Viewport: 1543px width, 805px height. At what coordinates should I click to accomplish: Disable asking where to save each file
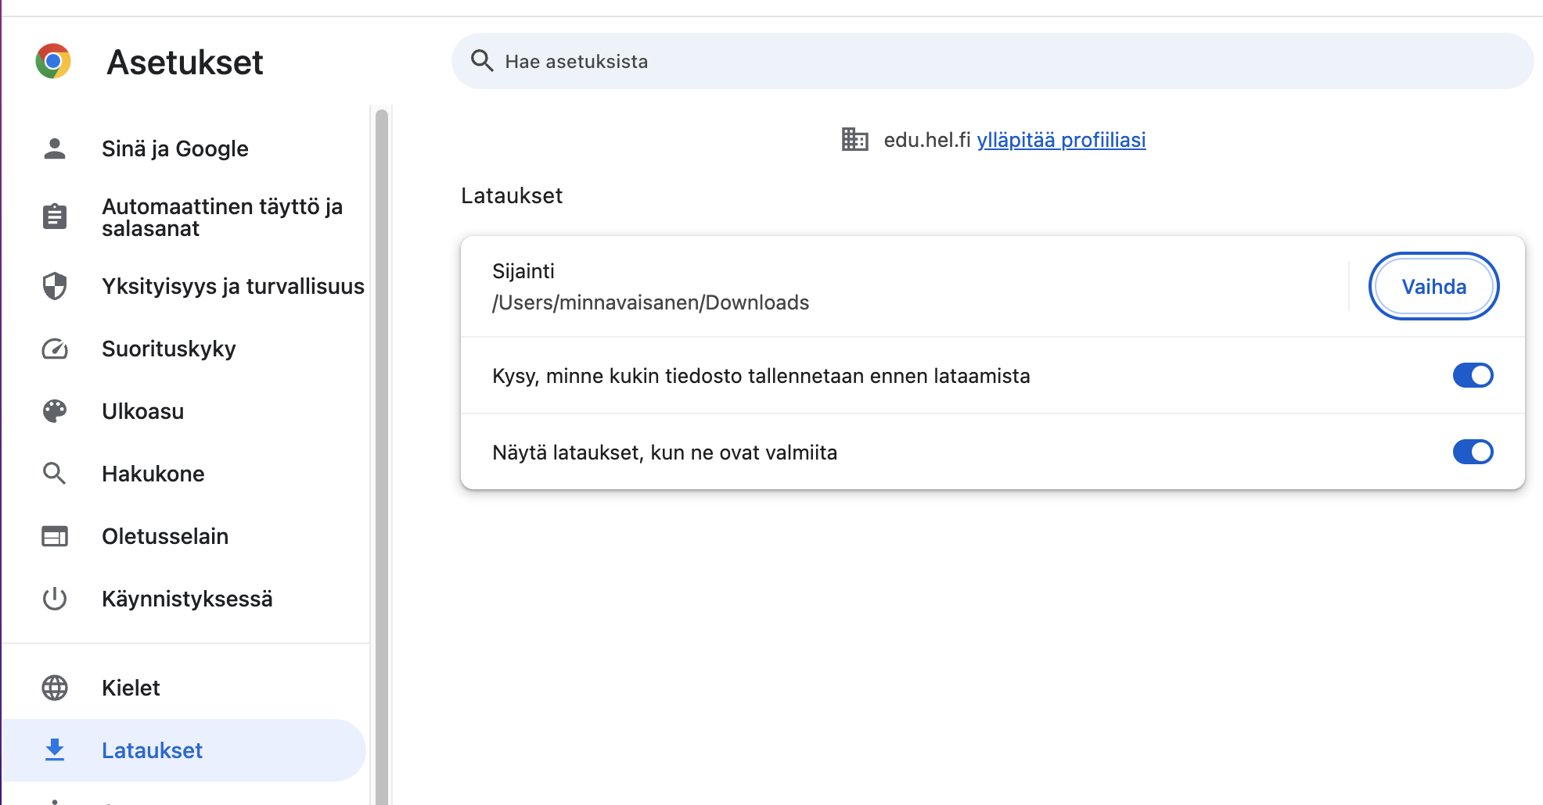point(1473,375)
